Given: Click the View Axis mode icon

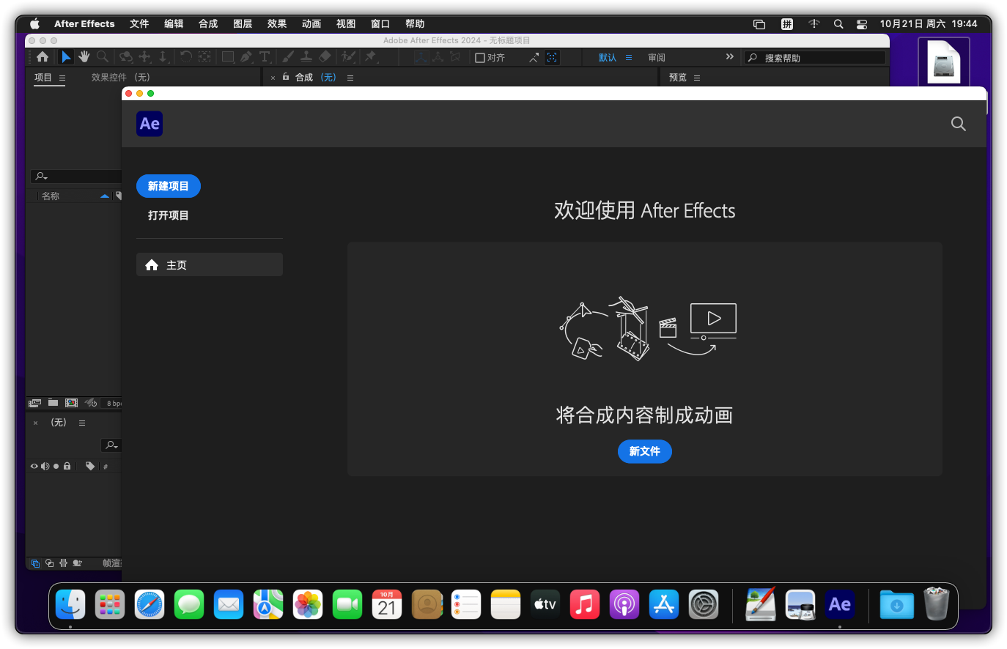Looking at the screenshot, I should (455, 56).
